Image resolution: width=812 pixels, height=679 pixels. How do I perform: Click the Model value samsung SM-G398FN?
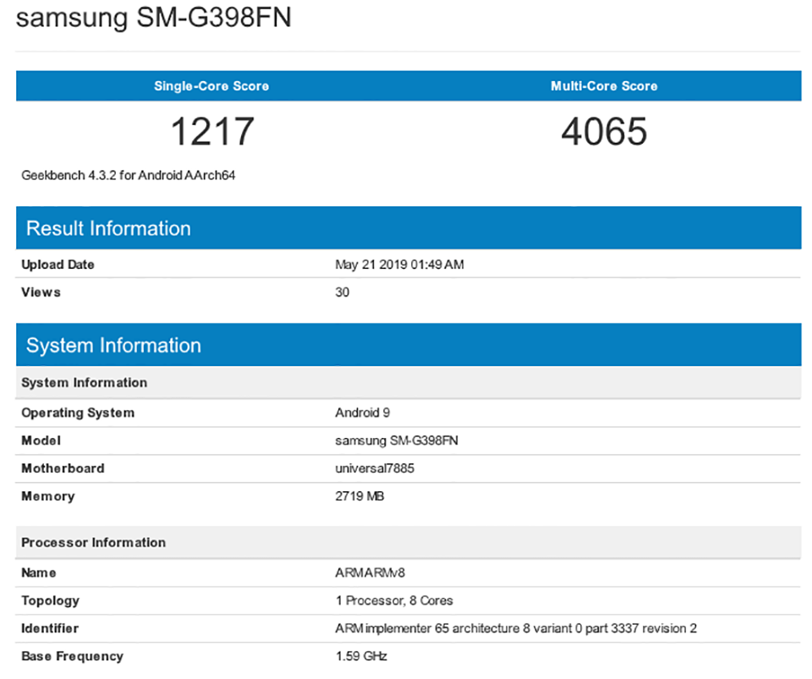pyautogui.click(x=396, y=441)
